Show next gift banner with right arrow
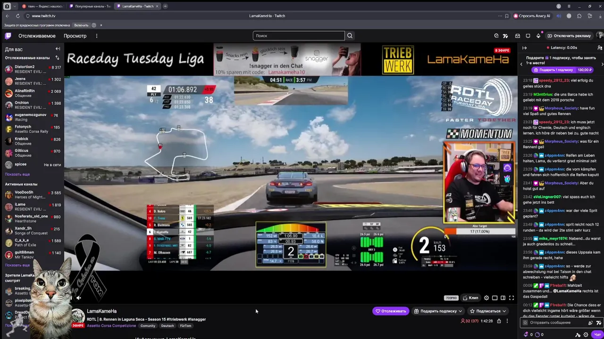Screen dimensions: 604x339 pos(602,64)
